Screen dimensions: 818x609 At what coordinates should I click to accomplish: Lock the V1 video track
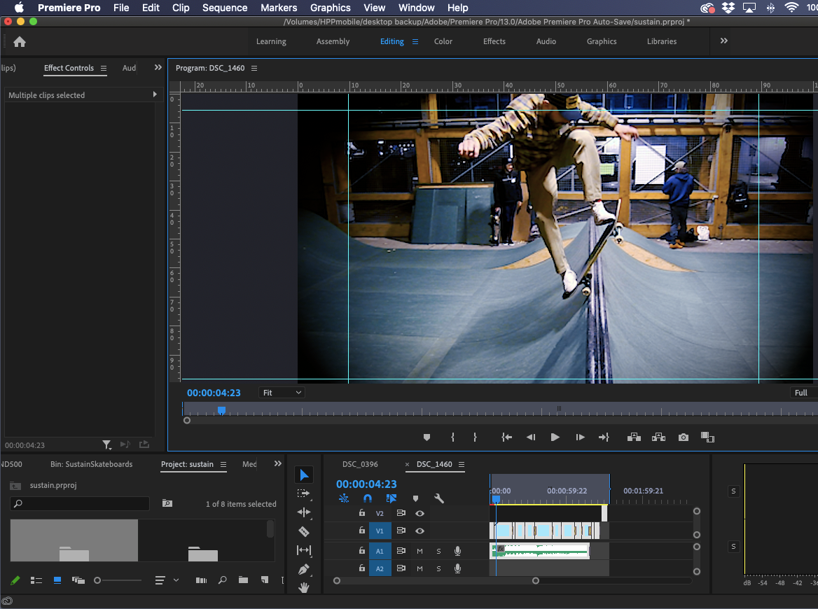(361, 531)
